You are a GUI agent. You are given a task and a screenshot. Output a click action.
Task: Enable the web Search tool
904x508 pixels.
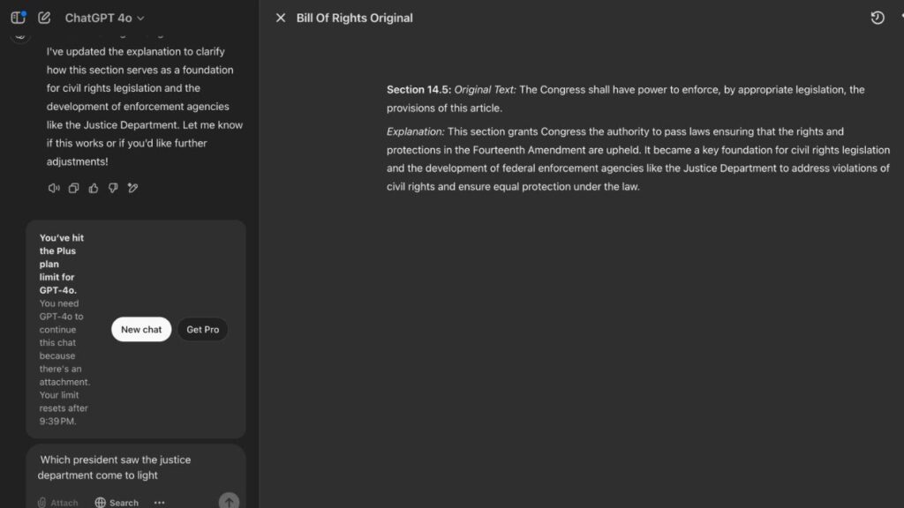(x=117, y=502)
